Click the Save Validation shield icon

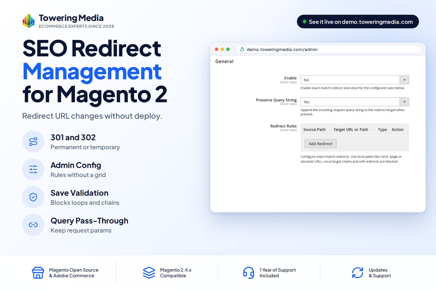click(33, 197)
